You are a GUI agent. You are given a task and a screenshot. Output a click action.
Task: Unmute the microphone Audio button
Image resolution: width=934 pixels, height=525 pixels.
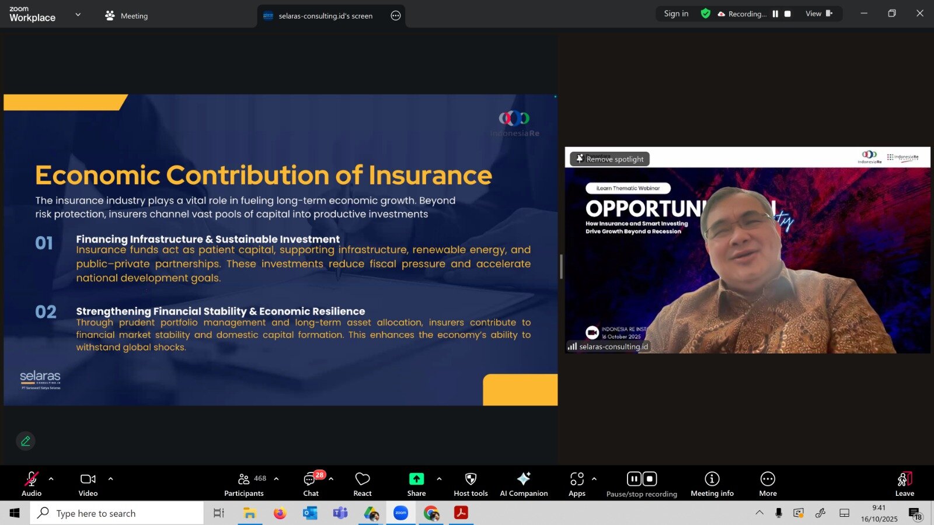tap(31, 484)
